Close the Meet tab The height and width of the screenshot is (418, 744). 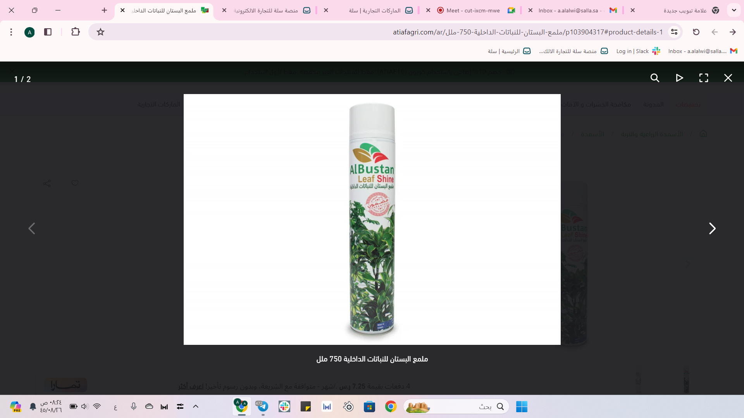pos(428,10)
